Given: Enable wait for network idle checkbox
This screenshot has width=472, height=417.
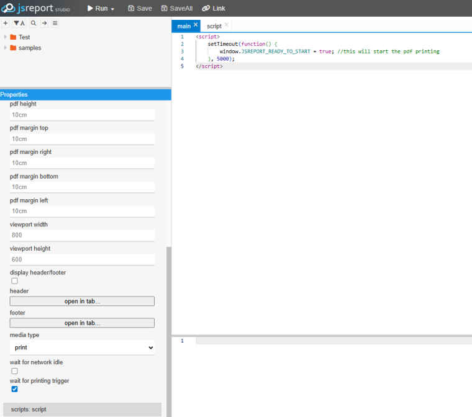Looking at the screenshot, I should (x=14, y=371).
